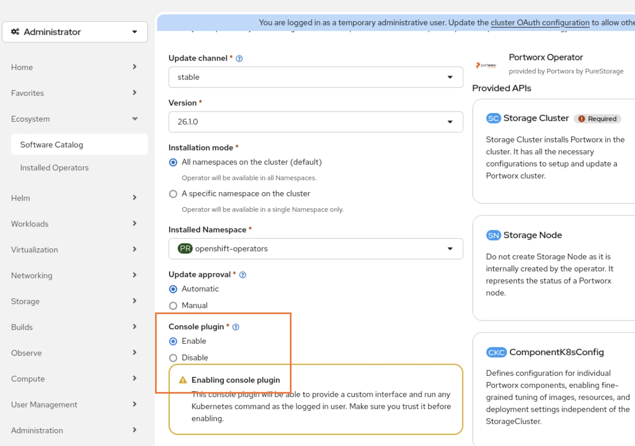Select A specific namespace on the cluster

173,194
